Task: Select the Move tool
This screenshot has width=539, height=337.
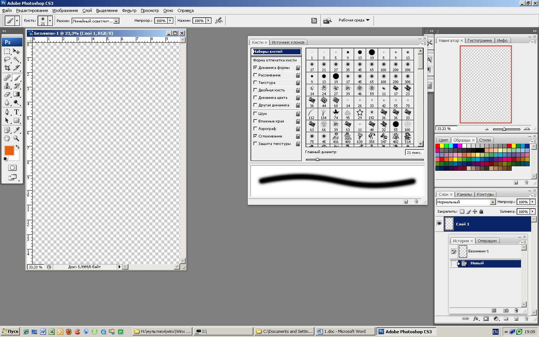Action: [16, 51]
